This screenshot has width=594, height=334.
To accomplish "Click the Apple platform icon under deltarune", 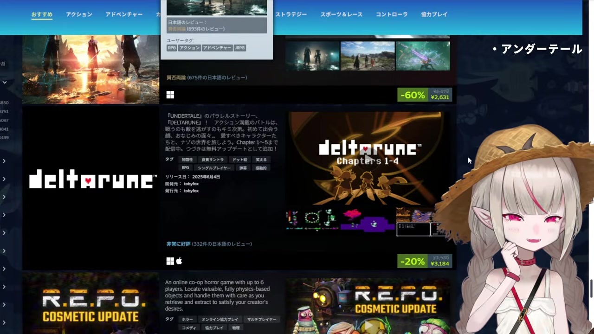I will (x=179, y=261).
